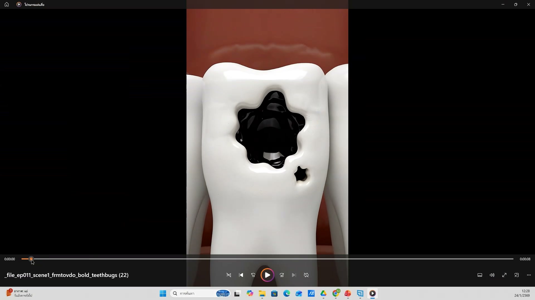Image resolution: width=535 pixels, height=300 pixels.
Task: Open the volume control
Action: tap(492, 275)
